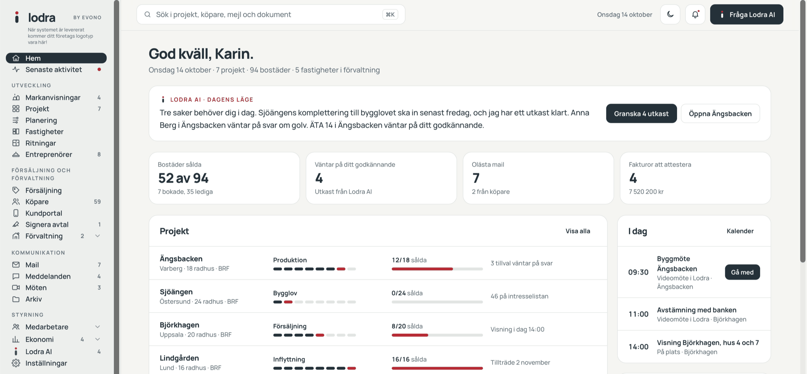Open Visning Björkhagen, hus 4 och 7

click(x=694, y=347)
